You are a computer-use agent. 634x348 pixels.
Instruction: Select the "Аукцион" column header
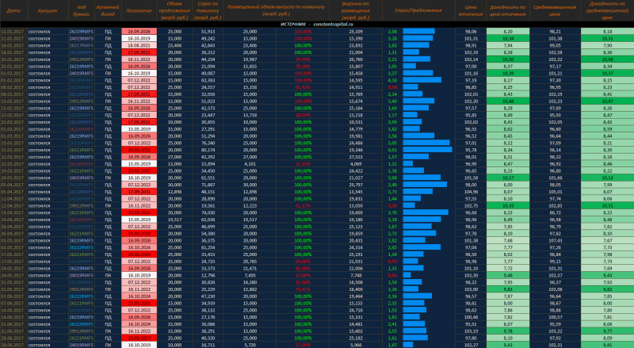[46, 12]
